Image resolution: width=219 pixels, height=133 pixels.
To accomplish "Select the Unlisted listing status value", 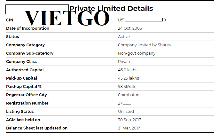I will tap(126, 112).
